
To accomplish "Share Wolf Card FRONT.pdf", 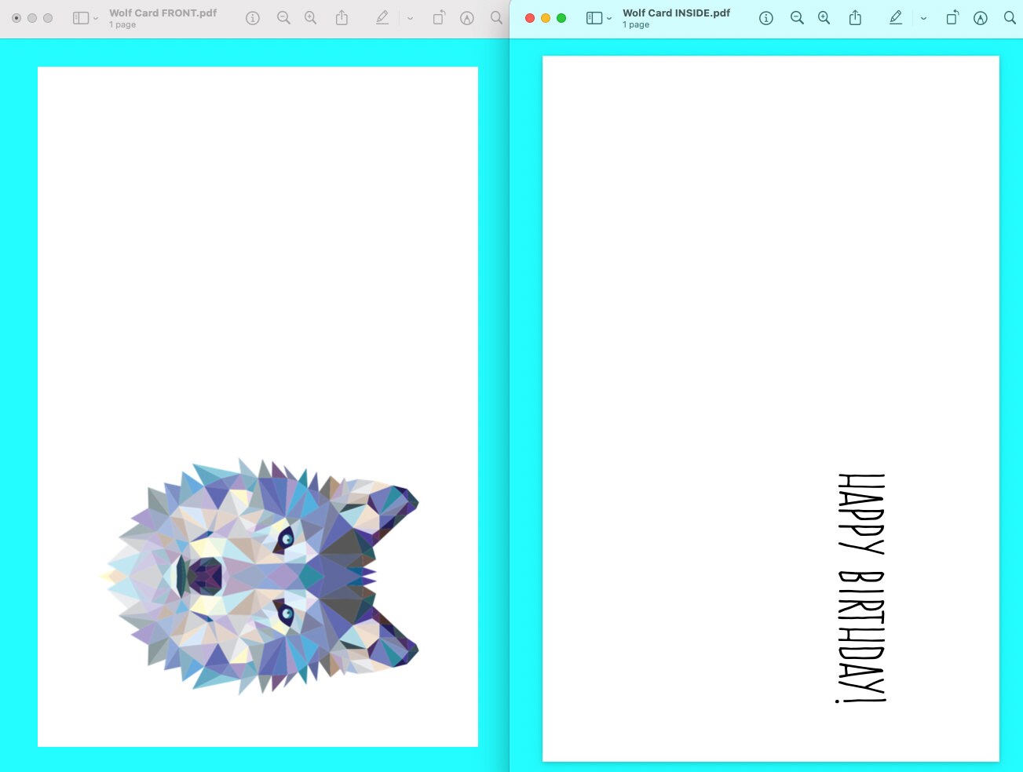I will [x=342, y=17].
